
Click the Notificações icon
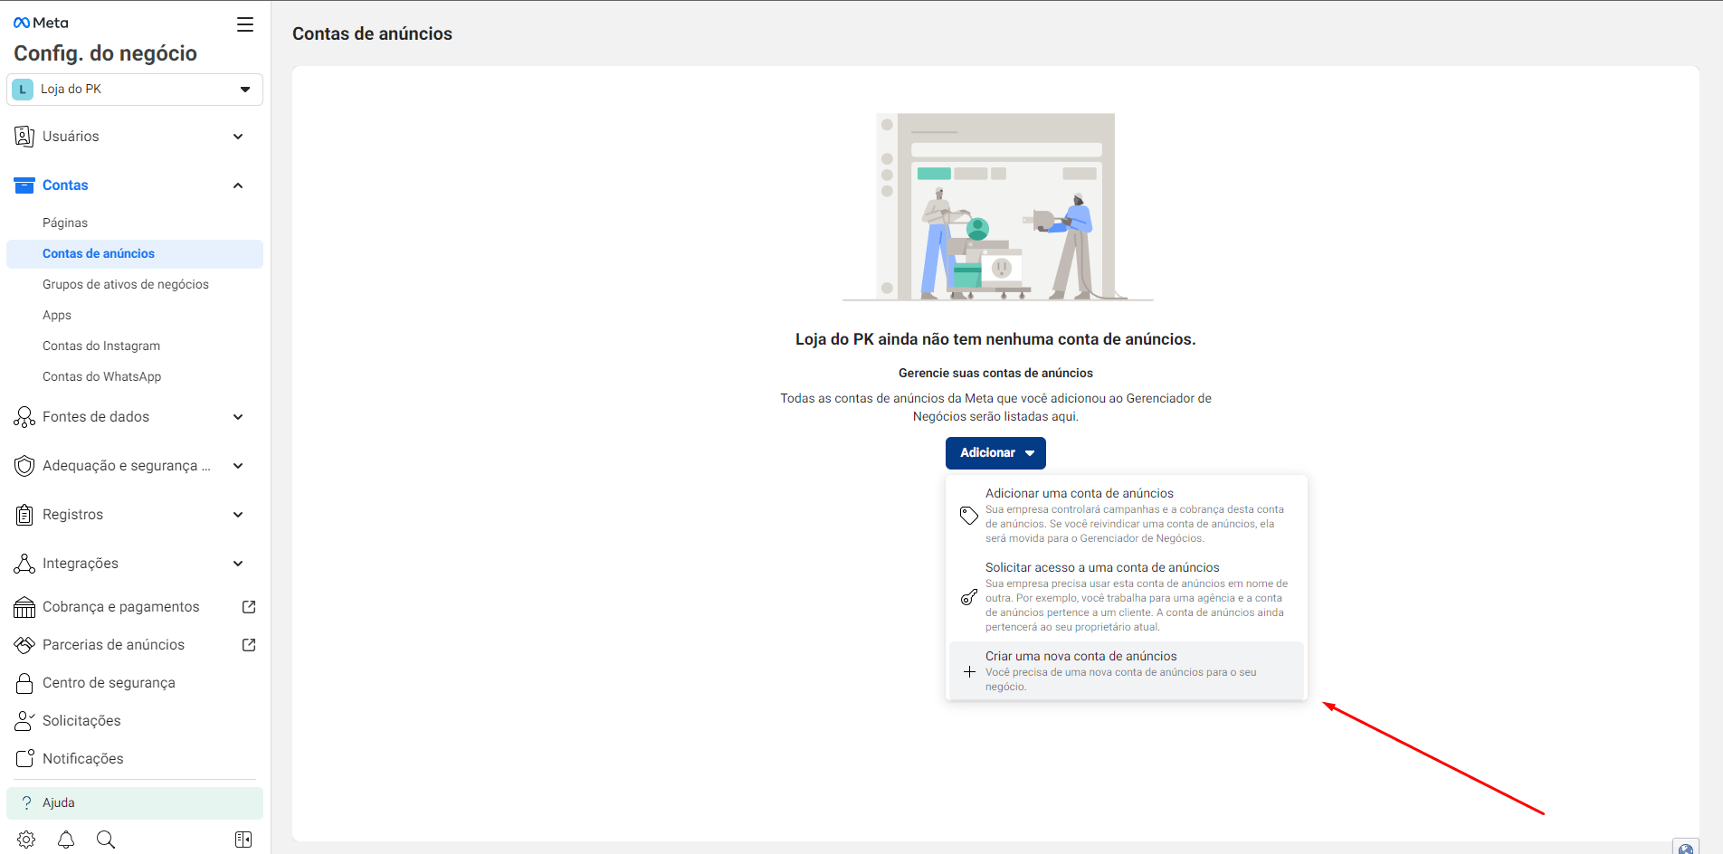pyautogui.click(x=24, y=758)
